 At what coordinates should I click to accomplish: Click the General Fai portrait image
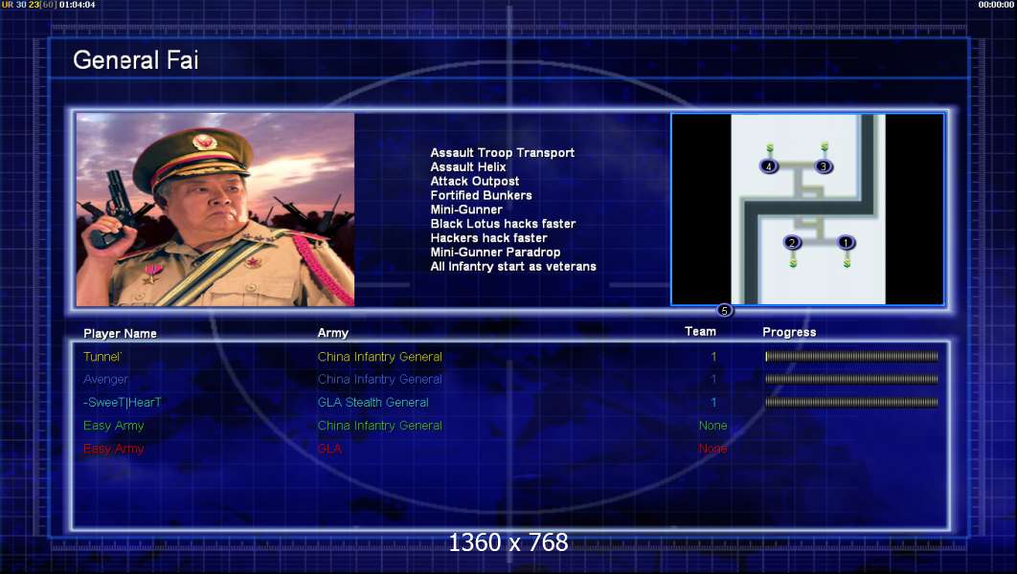tap(215, 210)
